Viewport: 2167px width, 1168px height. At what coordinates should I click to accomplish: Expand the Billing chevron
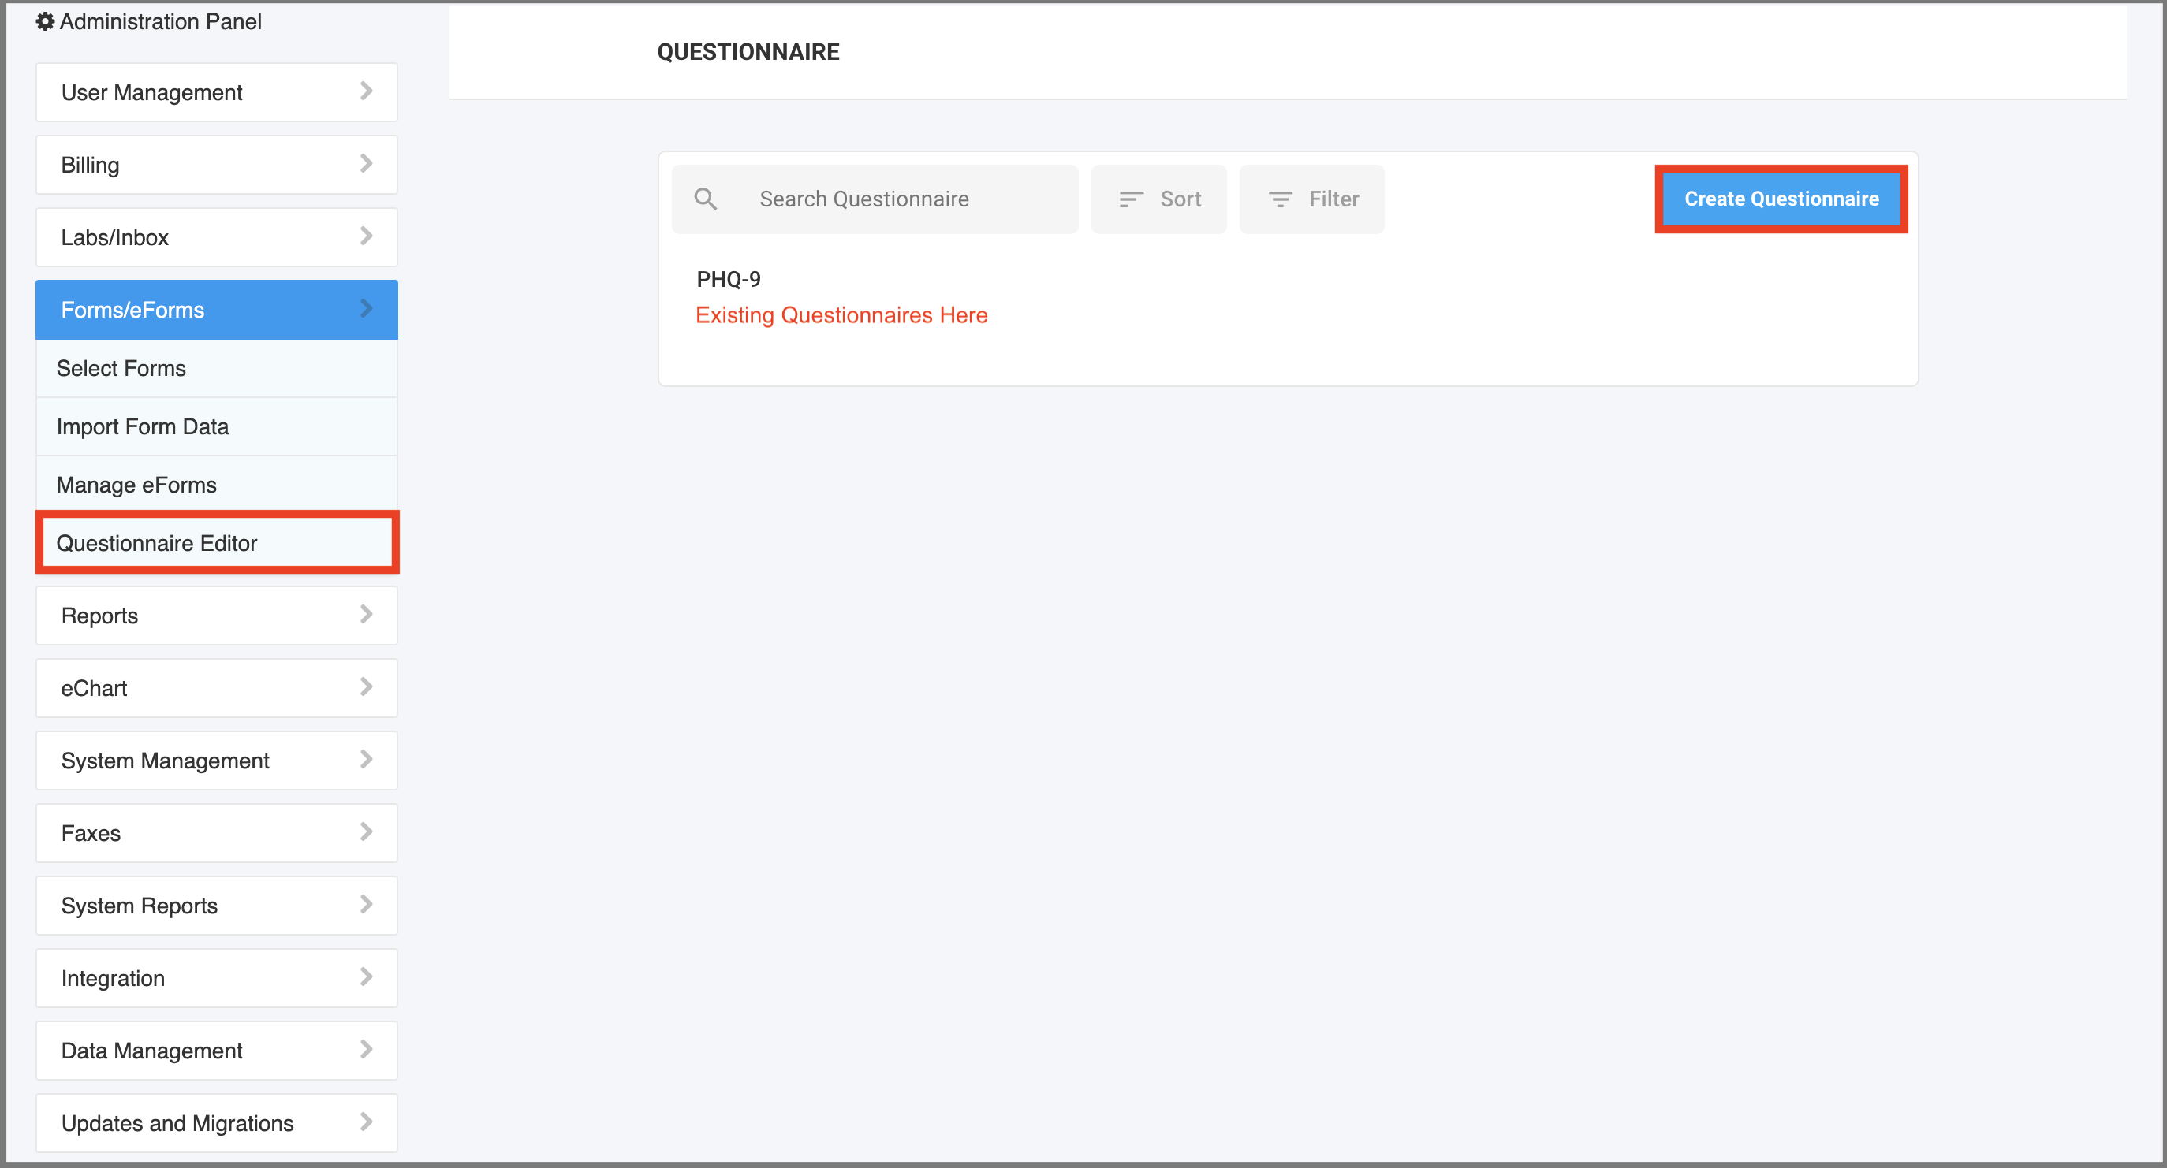(366, 164)
